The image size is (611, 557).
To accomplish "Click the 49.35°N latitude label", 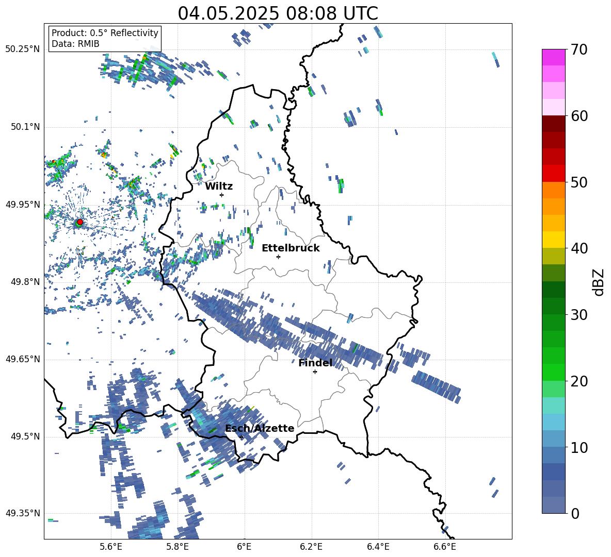I will coord(23,513).
